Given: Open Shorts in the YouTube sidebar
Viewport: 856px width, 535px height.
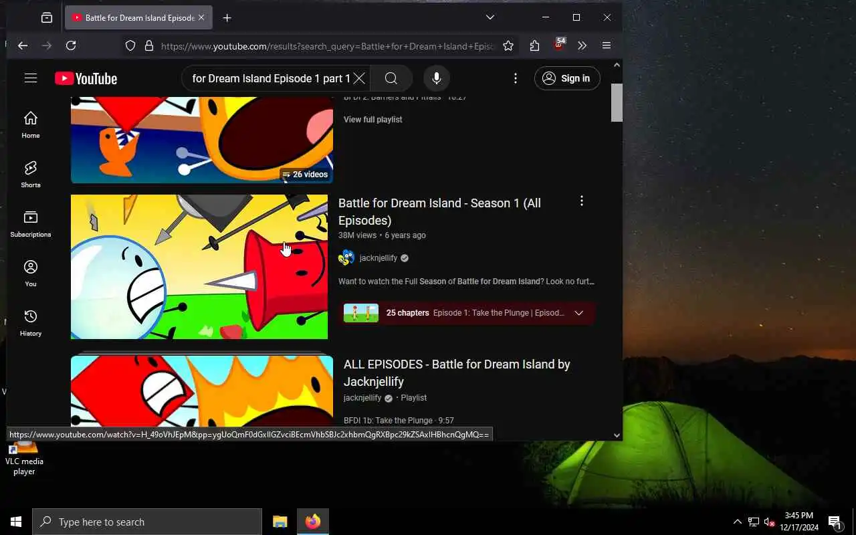Looking at the screenshot, I should click(x=31, y=175).
